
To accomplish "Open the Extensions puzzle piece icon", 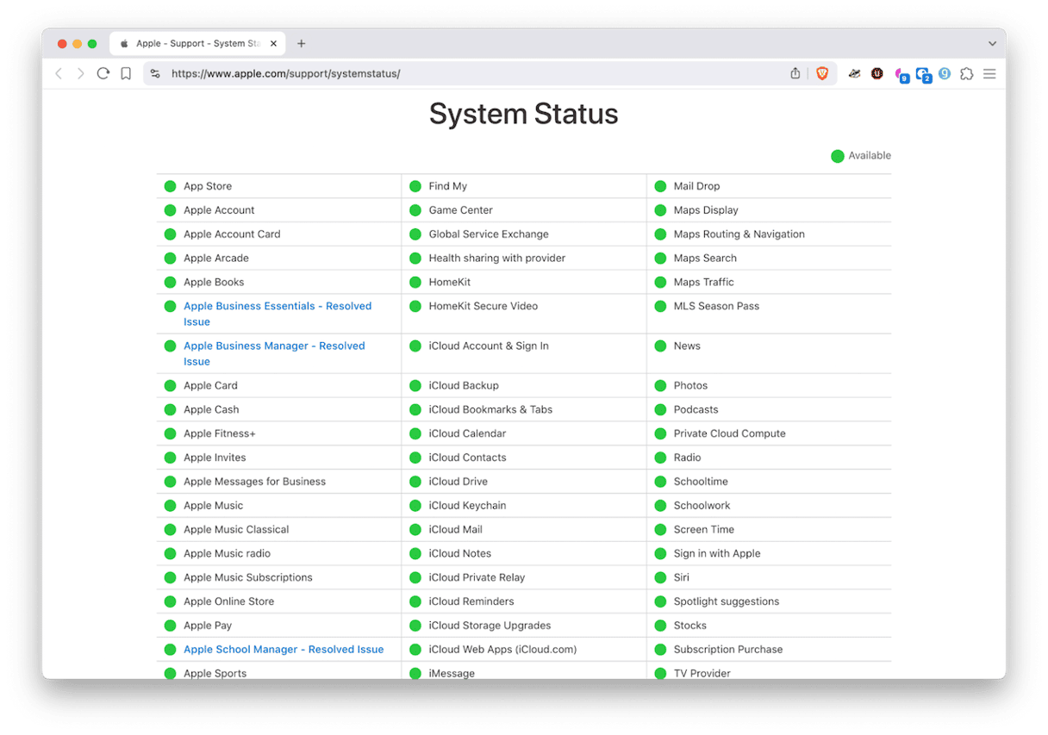I will click(967, 74).
